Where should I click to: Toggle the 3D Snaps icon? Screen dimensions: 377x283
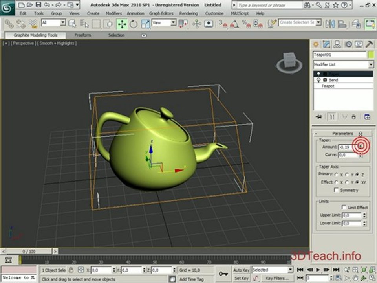point(223,24)
